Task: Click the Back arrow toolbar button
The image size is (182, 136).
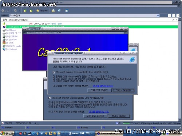Action: point(5,11)
